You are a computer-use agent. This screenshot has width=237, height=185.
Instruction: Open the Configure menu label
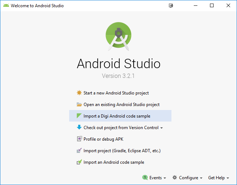[x=188, y=177]
